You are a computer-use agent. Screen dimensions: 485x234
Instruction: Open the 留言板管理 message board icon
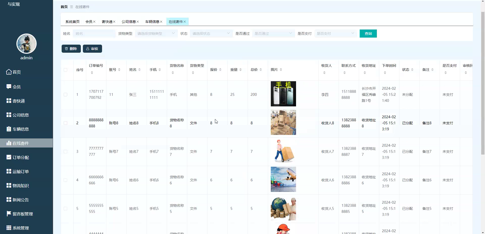[x=8, y=214]
